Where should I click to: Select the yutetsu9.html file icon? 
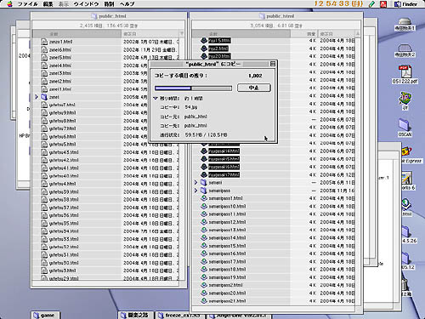(44, 113)
